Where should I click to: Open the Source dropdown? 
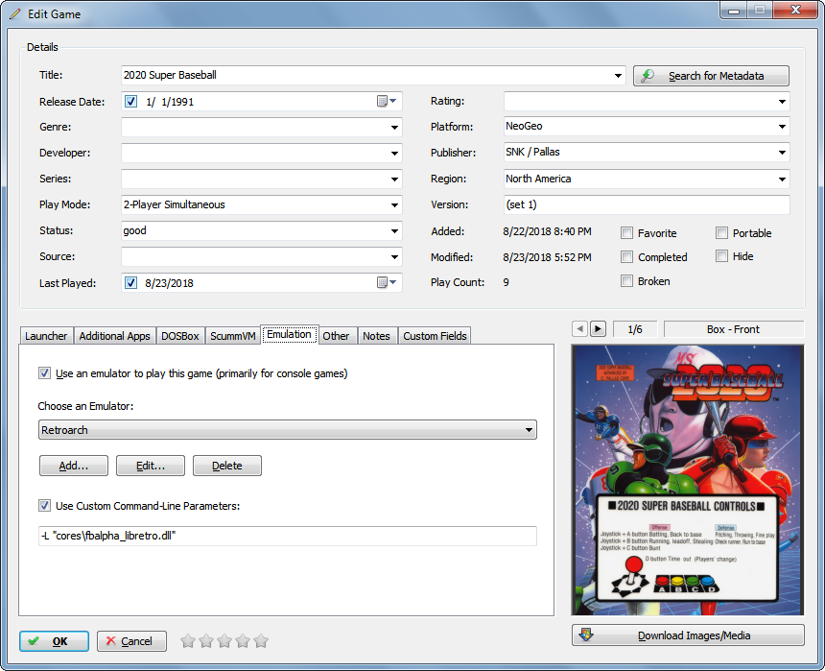click(x=394, y=257)
